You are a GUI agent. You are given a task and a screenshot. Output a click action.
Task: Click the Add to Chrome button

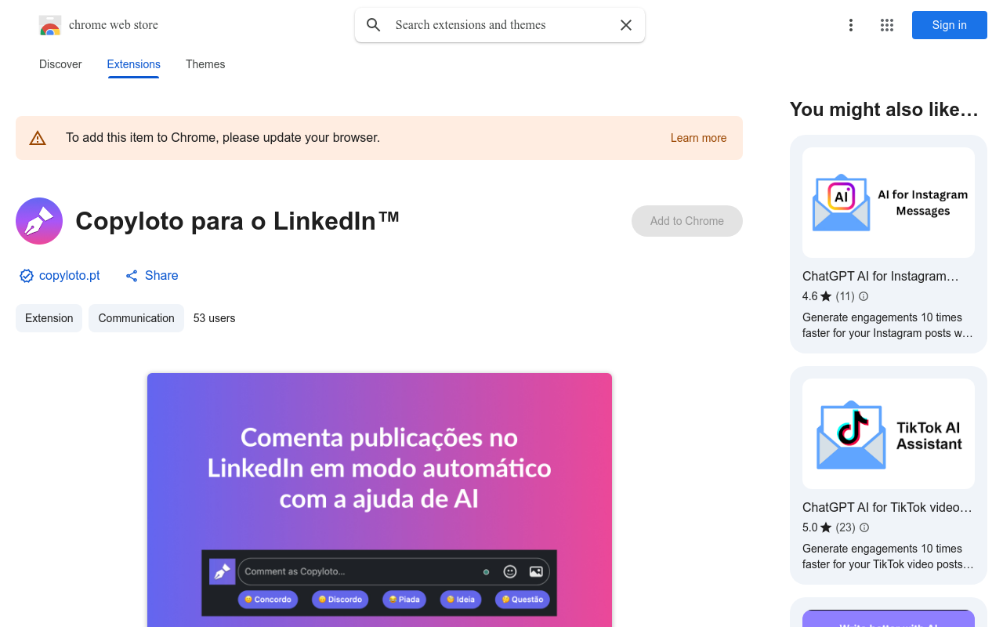click(687, 221)
